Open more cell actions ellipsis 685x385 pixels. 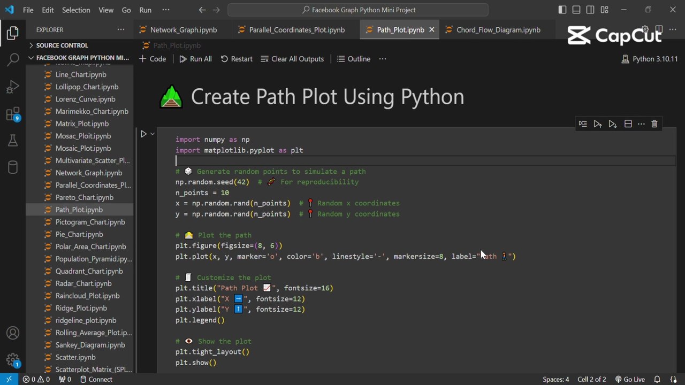[641, 124]
